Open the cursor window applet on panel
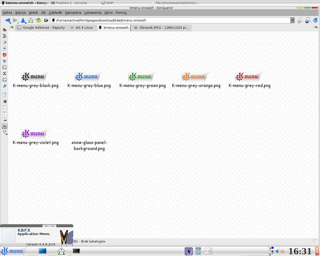Viewport: 320px width, 256px height. [x=189, y=251]
